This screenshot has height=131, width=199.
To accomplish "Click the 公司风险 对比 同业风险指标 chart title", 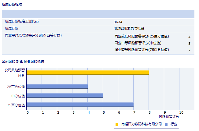I will [x=23, y=62].
